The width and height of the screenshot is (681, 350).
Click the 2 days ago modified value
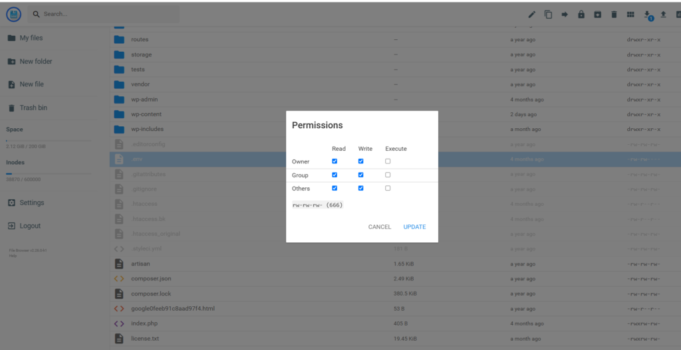tap(523, 114)
